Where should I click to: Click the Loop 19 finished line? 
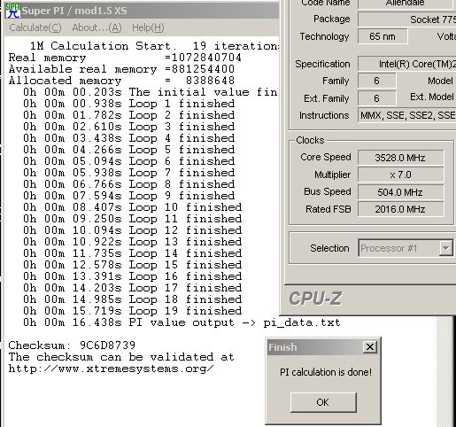133,311
